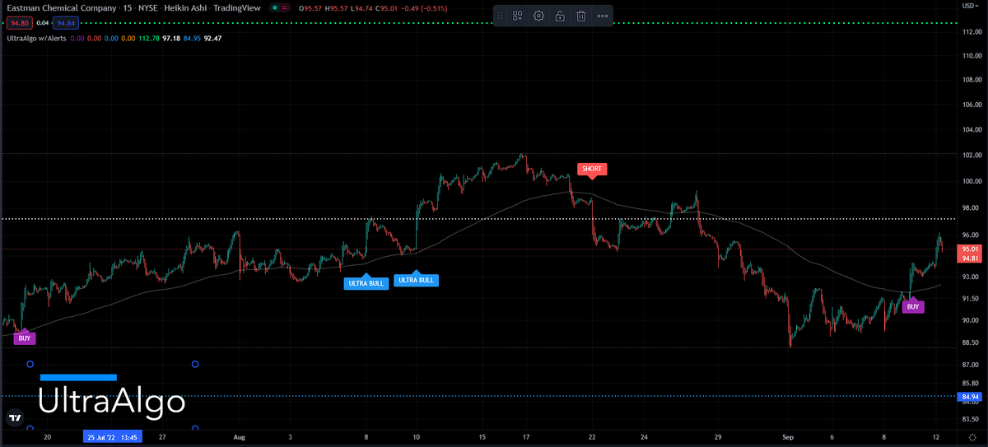The height and width of the screenshot is (447, 988).
Task: Click the purple BUY label near July 20
Action: click(x=24, y=338)
